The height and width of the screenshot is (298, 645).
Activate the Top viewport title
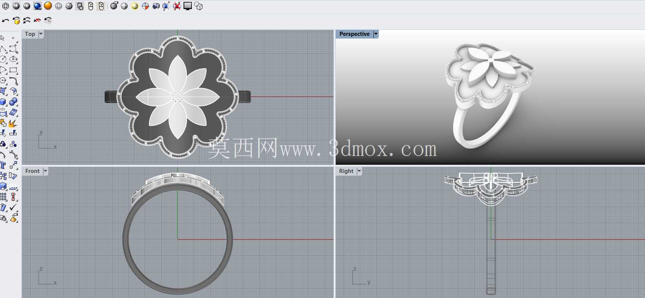click(x=30, y=34)
